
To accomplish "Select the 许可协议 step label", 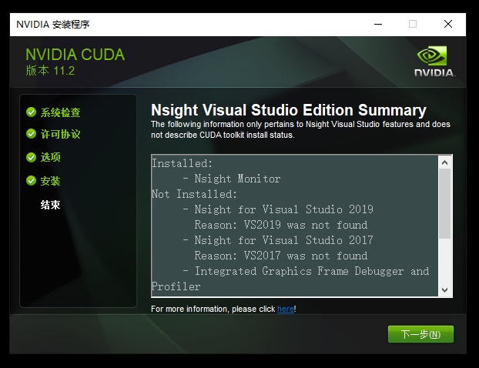I will [60, 135].
